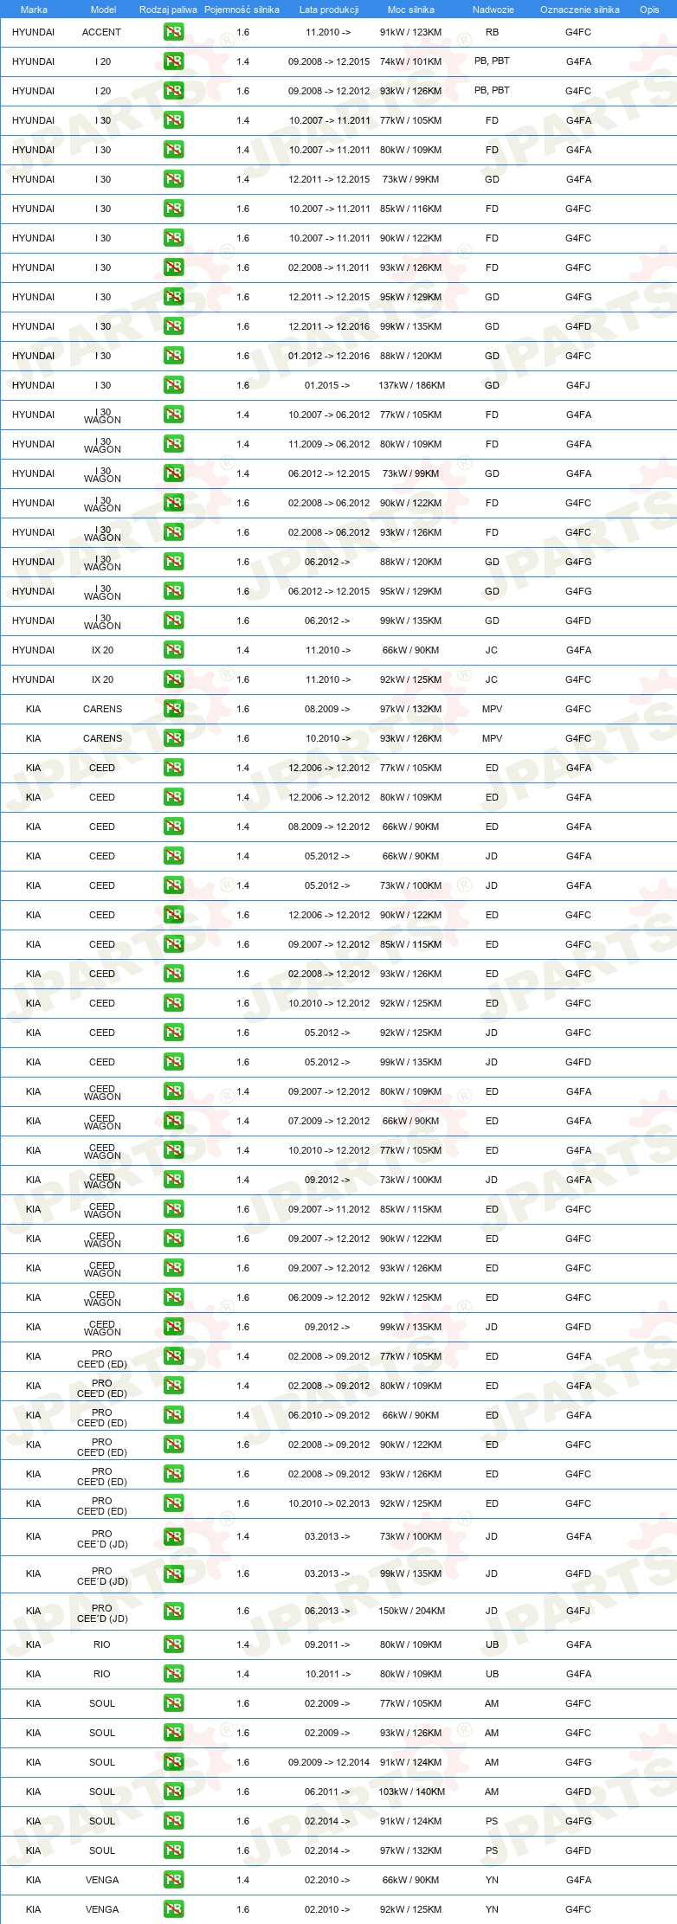Image resolution: width=677 pixels, height=1924 pixels.
Task: Click fuel icon in I 30 137kW / 186KM row
Action: [173, 385]
